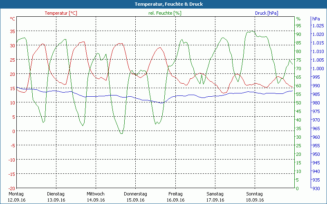Click the date '13.09.16'
The height and width of the screenshot is (204, 327).
(56, 200)
